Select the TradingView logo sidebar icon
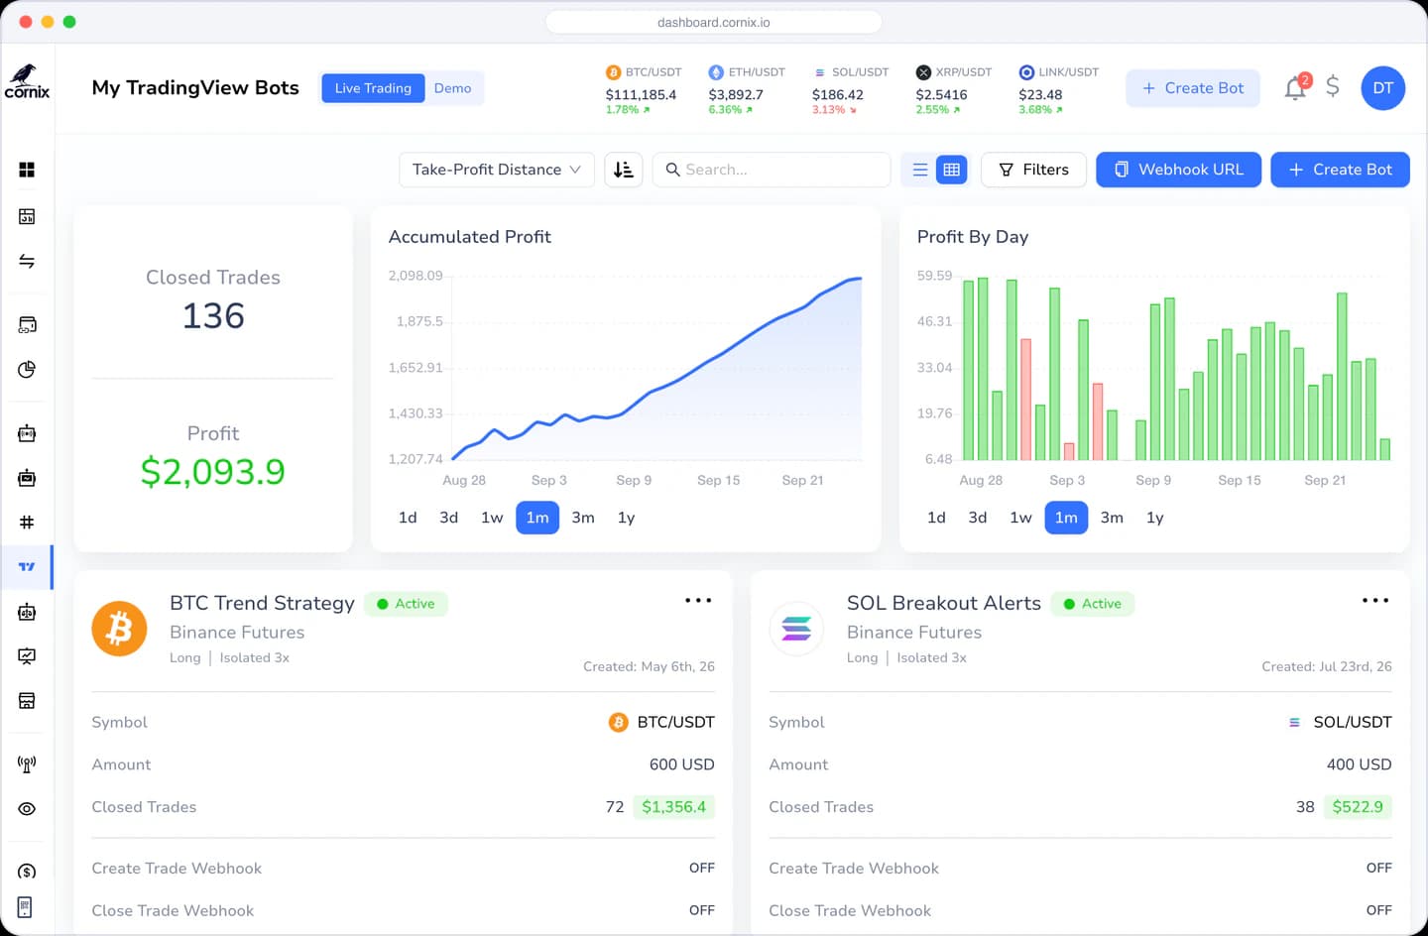 tap(27, 567)
